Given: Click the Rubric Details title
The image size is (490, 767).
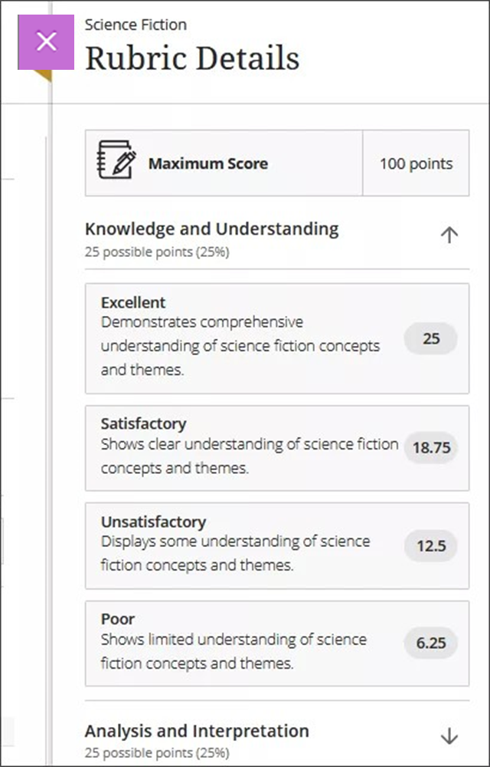Looking at the screenshot, I should pyautogui.click(x=191, y=58).
